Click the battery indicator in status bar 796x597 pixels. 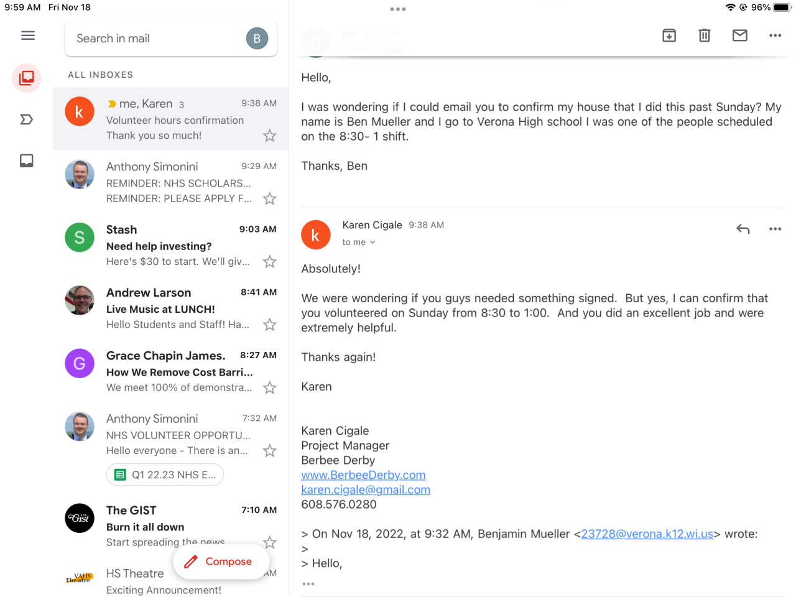(782, 7)
